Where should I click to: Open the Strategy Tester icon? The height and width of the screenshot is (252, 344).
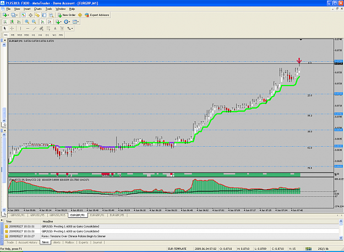[x=51, y=15]
